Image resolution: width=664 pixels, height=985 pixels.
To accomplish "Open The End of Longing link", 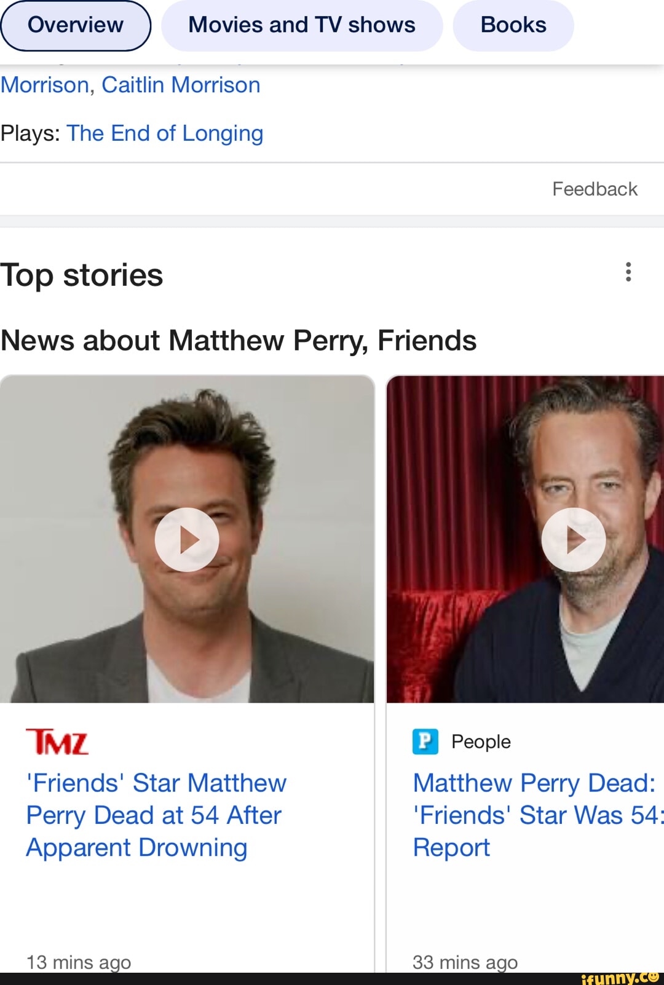I will (165, 133).
